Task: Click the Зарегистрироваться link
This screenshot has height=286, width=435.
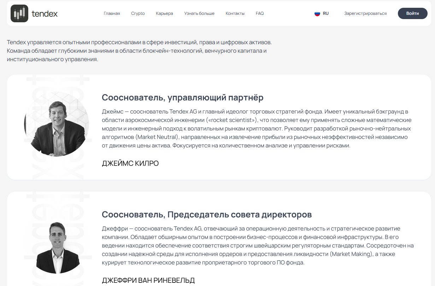Action: coord(365,13)
